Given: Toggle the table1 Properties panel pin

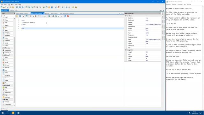Looking at the screenshot, I should pos(160,13).
